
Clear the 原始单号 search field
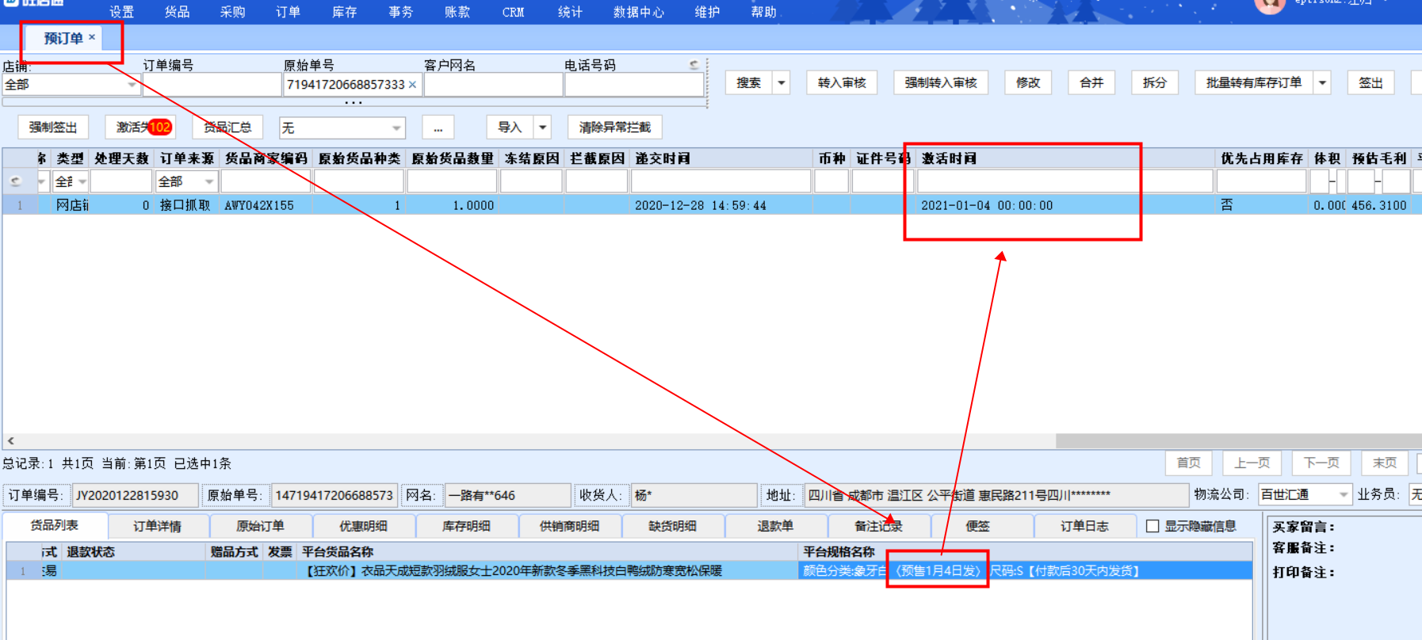tap(412, 85)
